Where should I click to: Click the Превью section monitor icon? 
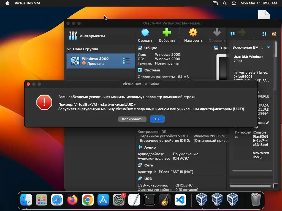tap(216, 48)
